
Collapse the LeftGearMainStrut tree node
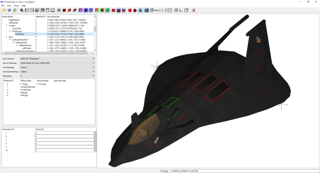click(x=10, y=40)
